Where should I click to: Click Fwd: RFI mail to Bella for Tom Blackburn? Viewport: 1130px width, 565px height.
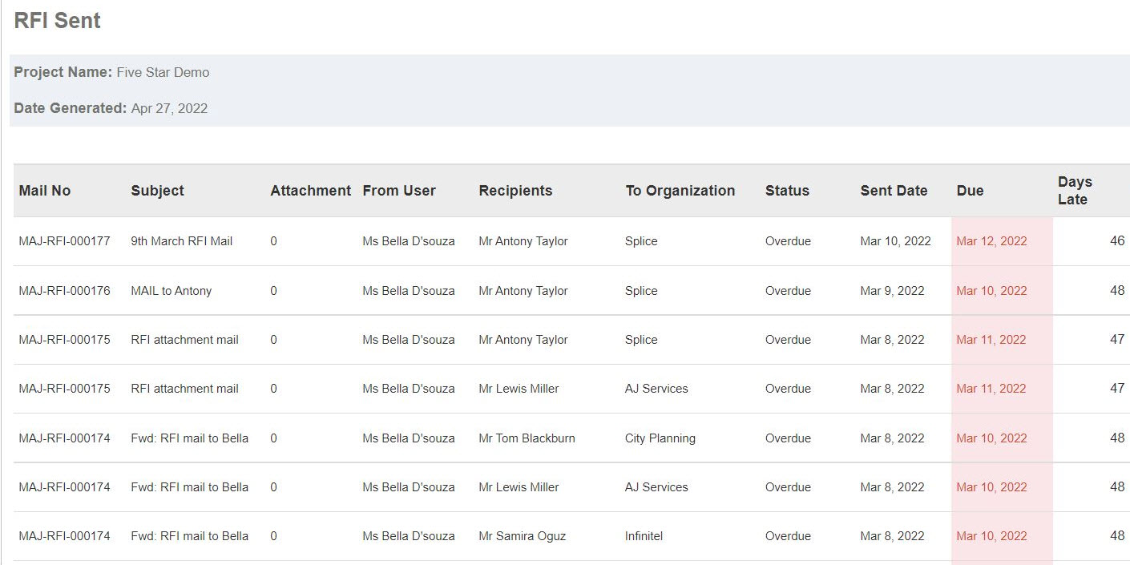(190, 438)
